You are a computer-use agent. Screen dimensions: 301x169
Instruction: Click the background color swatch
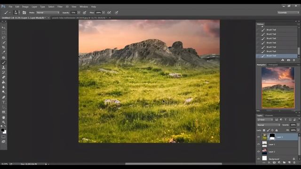pos(5,132)
